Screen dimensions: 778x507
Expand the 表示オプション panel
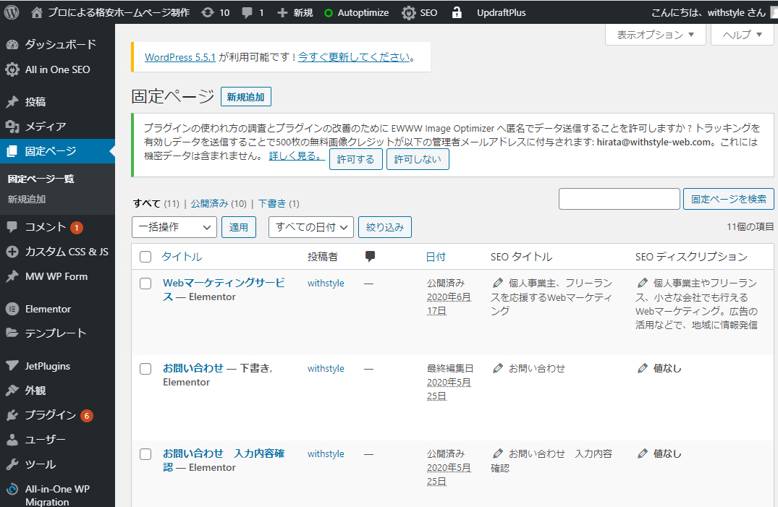[x=654, y=34]
